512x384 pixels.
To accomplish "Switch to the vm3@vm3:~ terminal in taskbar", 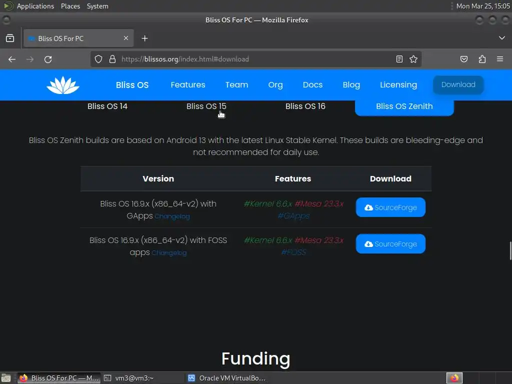I will point(142,378).
